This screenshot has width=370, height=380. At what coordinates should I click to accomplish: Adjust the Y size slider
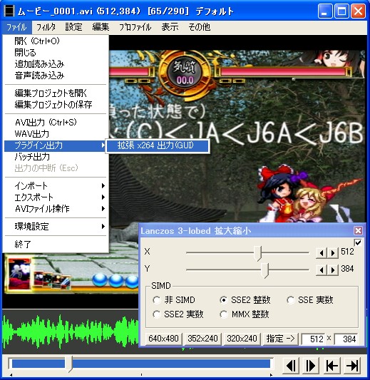(265, 270)
